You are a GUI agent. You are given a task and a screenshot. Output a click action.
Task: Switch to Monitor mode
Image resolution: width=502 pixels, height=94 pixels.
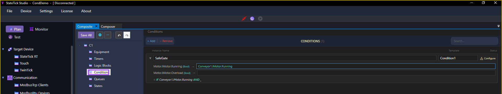(39, 29)
